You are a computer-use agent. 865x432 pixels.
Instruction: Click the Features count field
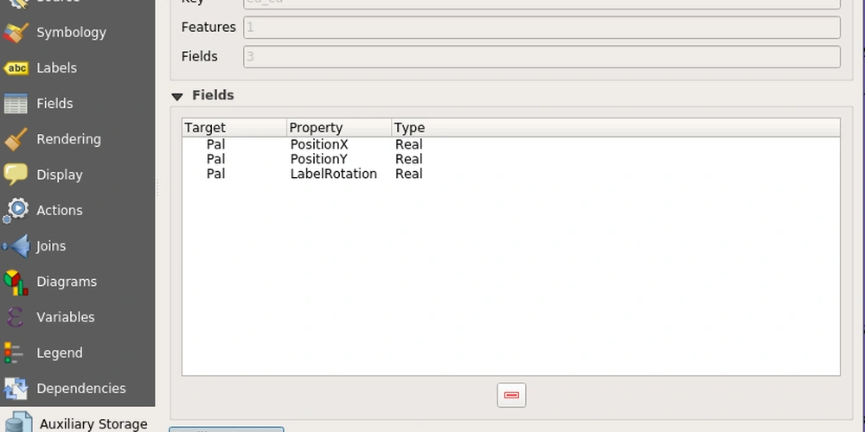point(541,28)
